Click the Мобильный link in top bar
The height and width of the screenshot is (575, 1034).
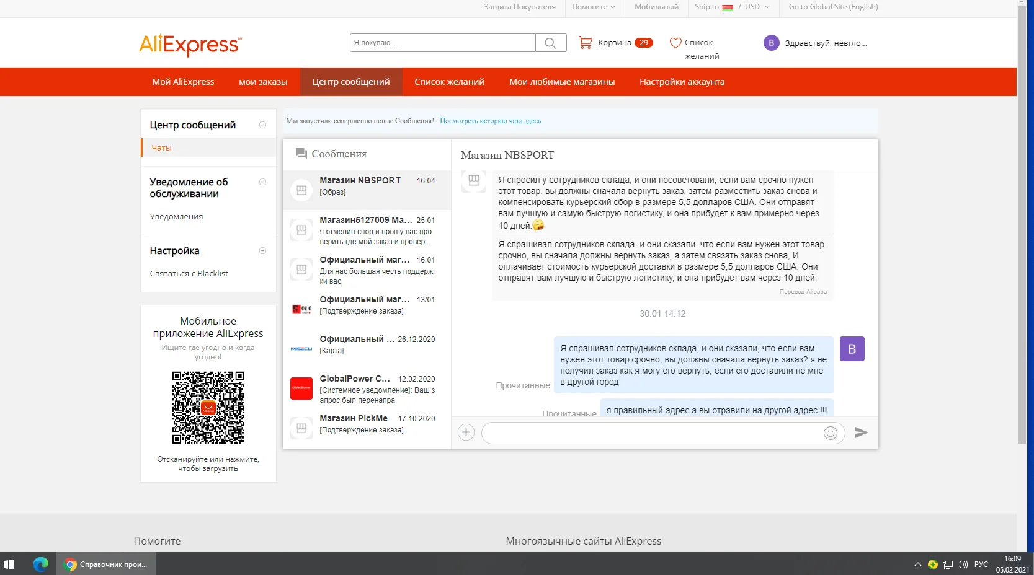(x=656, y=7)
